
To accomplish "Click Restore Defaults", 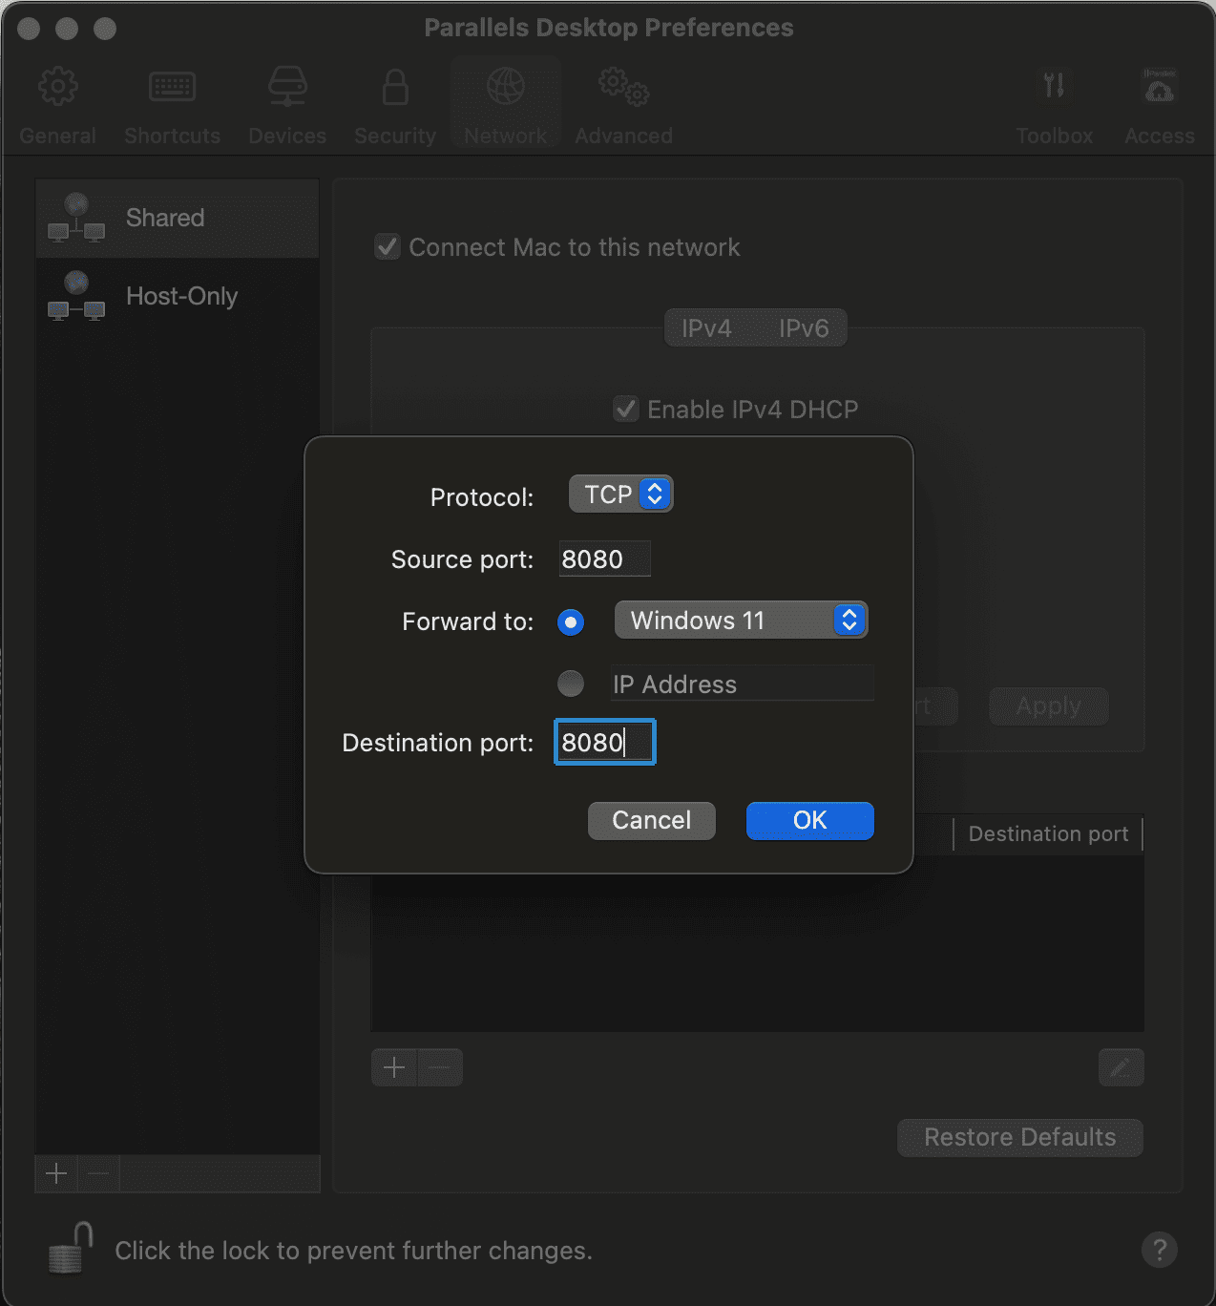I will (x=1018, y=1137).
